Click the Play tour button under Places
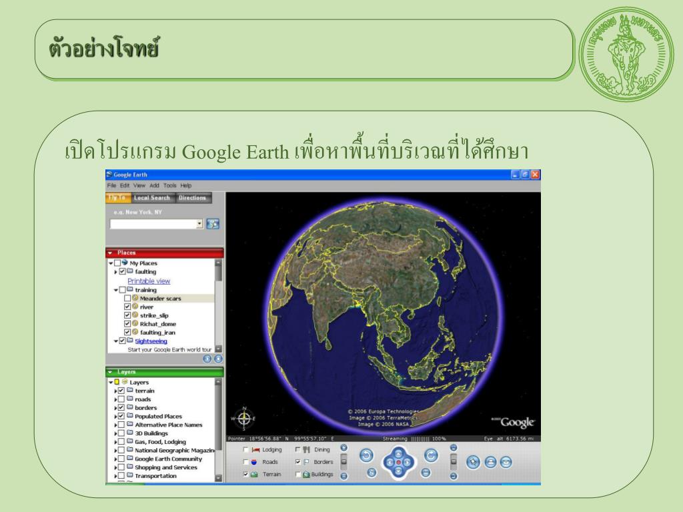The image size is (683, 512). [207, 359]
